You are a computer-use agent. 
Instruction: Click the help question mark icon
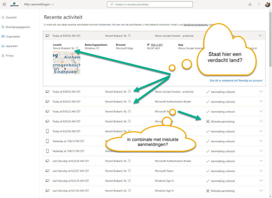tap(258, 5)
